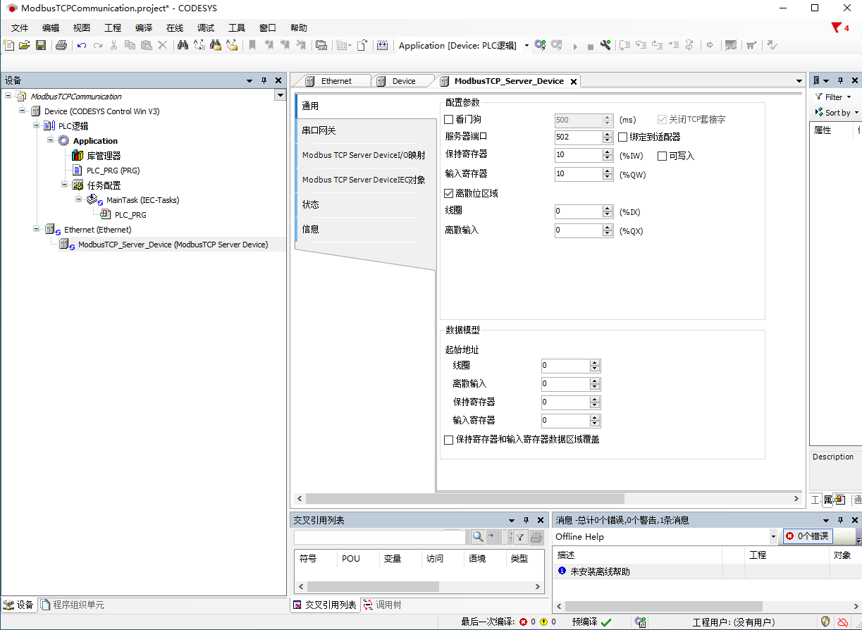Viewport: 862px width, 630px height.
Task: Save the project with the floppy icon
Action: [41, 45]
